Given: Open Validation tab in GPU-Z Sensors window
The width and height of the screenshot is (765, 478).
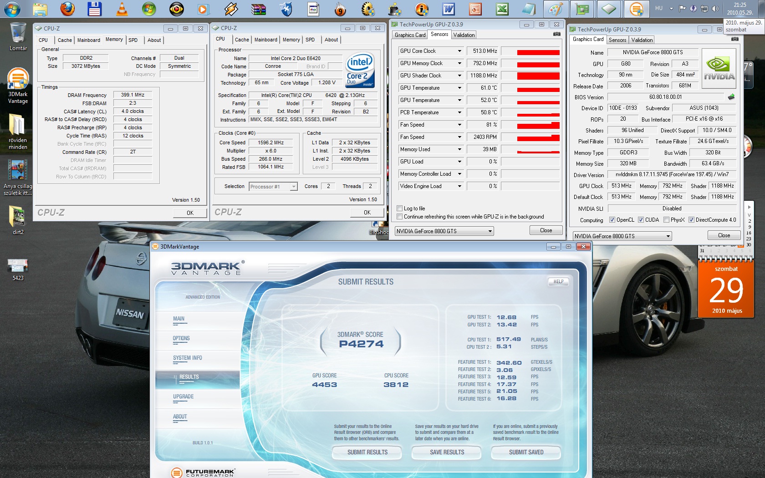Looking at the screenshot, I should click(464, 35).
